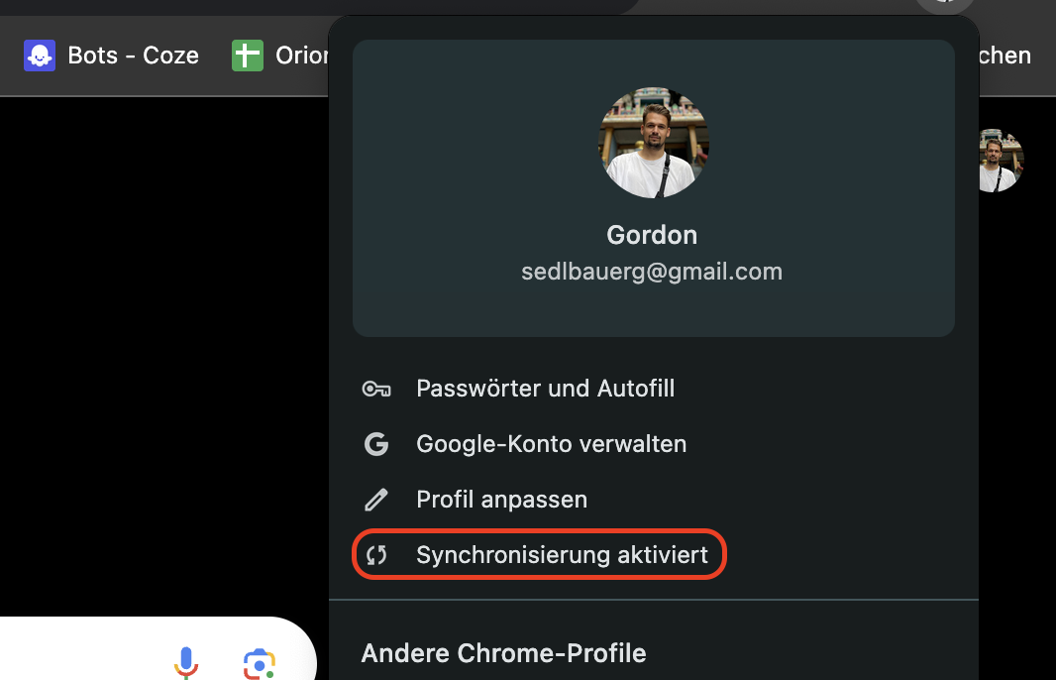Screen dimensions: 1056x680
Task: Click the sync arrows icon
Action: [x=376, y=555]
